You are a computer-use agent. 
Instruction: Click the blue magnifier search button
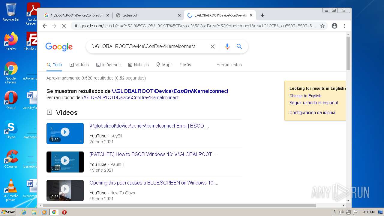tap(239, 46)
